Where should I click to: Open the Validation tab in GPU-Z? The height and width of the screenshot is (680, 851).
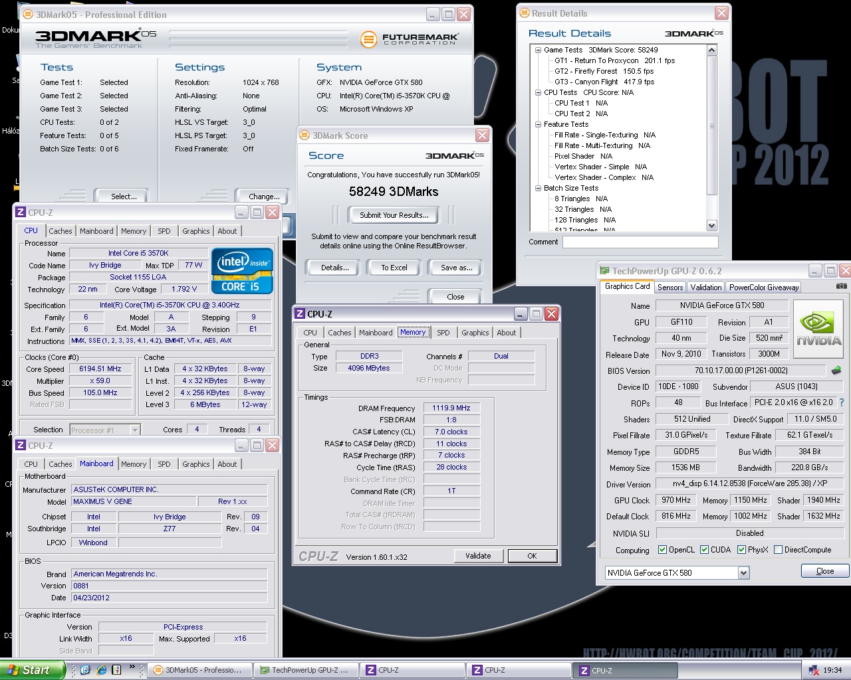point(706,287)
